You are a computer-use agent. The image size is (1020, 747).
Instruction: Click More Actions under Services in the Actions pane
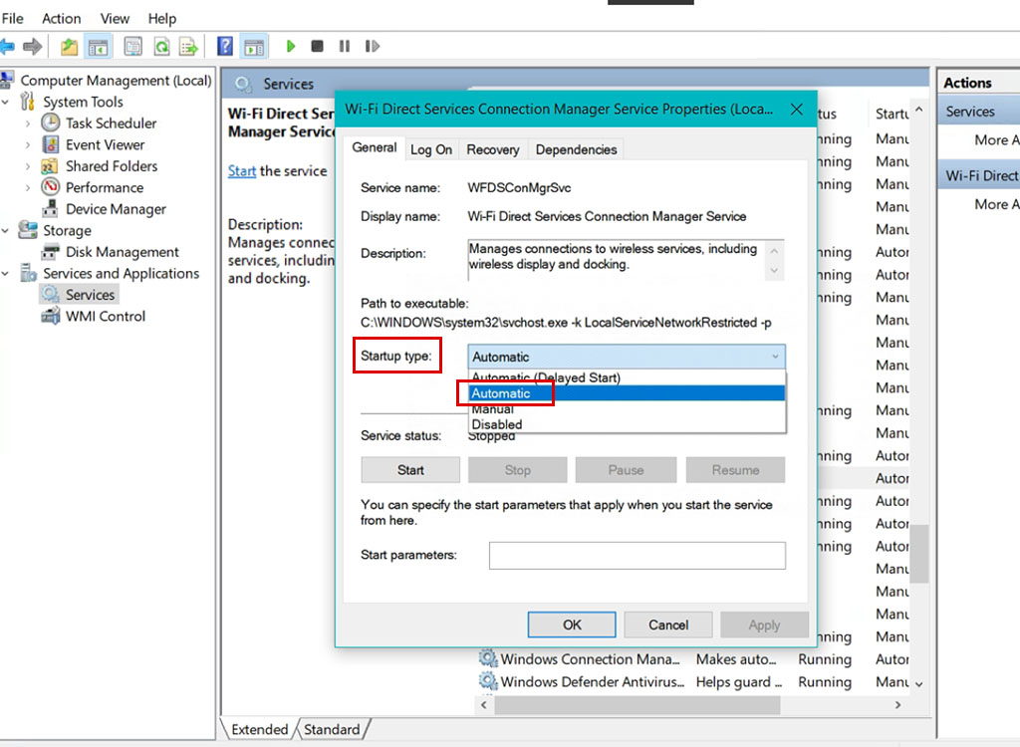(x=996, y=139)
